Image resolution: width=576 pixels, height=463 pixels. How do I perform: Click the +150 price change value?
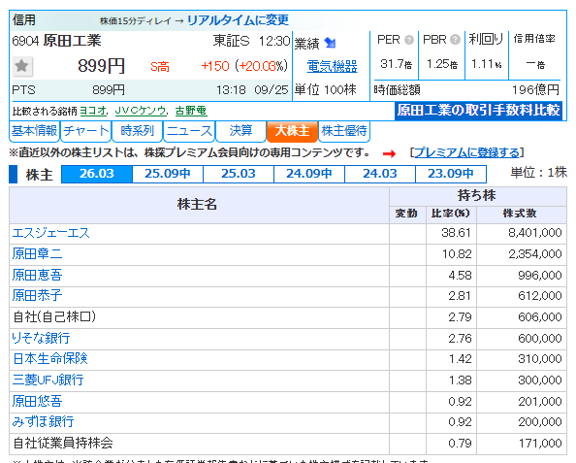[215, 66]
